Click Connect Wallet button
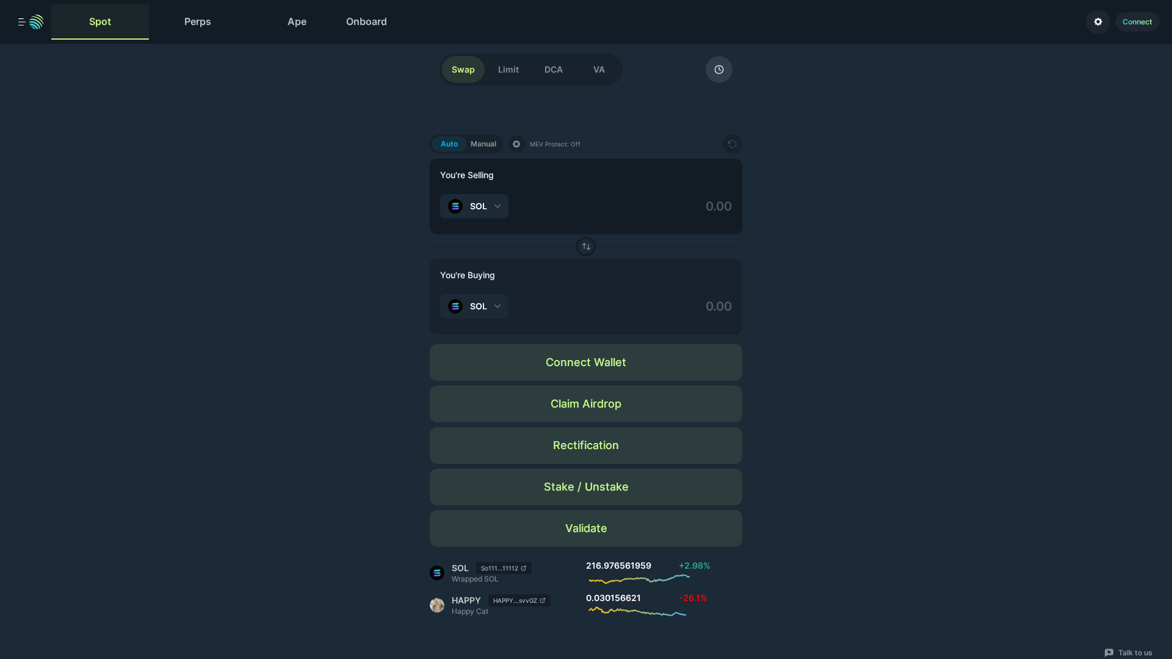Image resolution: width=1172 pixels, height=659 pixels. (x=586, y=362)
